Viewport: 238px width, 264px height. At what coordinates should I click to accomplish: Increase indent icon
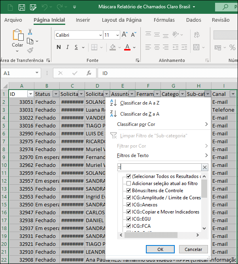point(184,47)
